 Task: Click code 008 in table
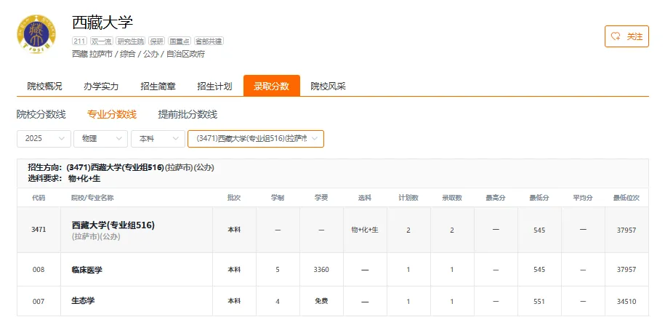click(39, 270)
